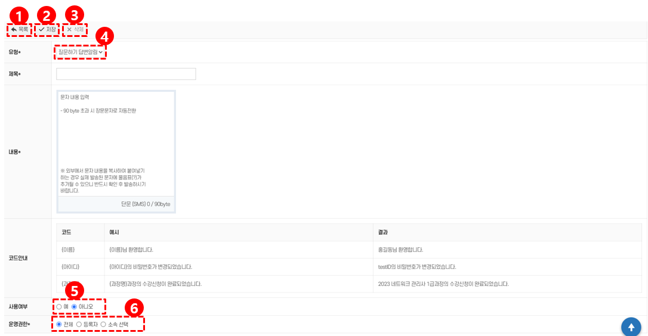Click the 목록 back-arrow button
The height and width of the screenshot is (336, 648).
pos(19,29)
